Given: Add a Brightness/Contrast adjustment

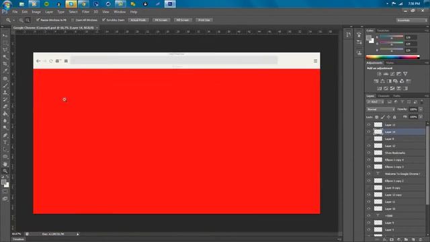Looking at the screenshot, I should pos(379,74).
